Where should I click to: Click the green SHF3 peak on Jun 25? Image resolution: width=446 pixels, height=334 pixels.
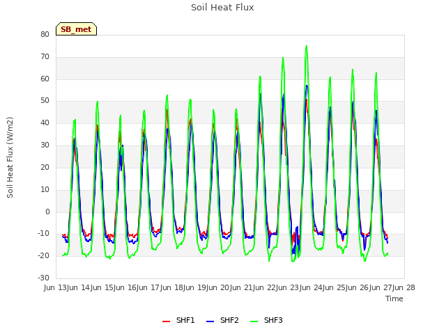tap(353, 70)
